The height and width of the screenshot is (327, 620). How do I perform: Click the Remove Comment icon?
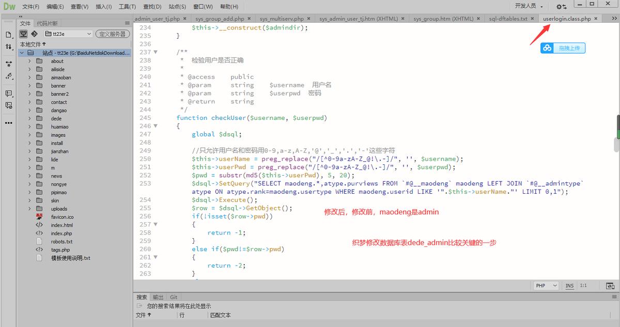[x=9, y=105]
